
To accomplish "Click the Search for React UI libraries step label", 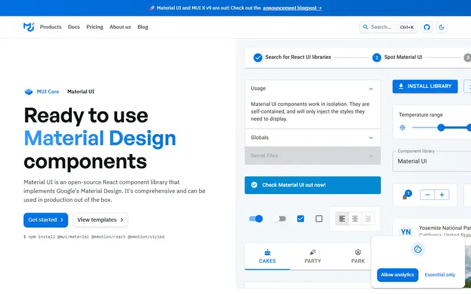I will [298, 57].
